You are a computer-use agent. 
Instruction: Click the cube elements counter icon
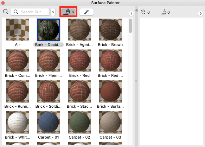(x=143, y=12)
